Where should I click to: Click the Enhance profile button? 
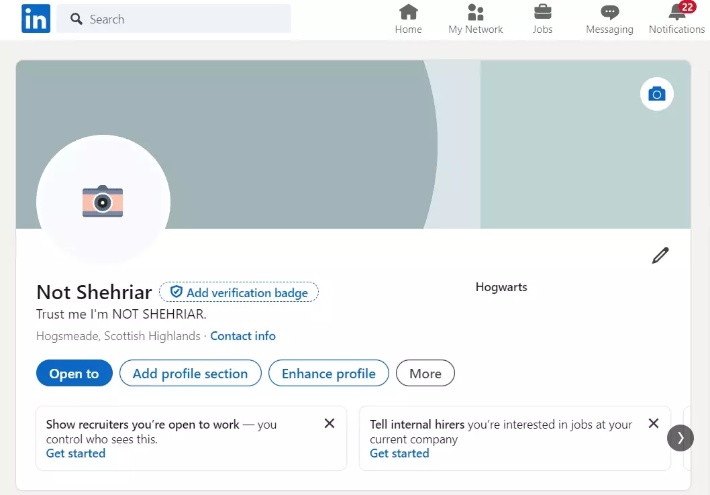click(328, 374)
